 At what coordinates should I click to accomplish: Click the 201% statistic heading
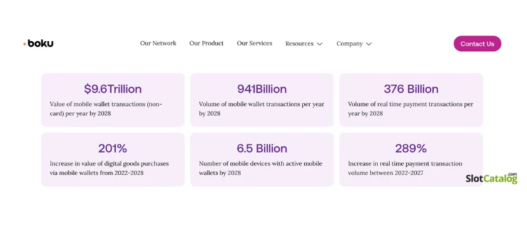click(112, 149)
